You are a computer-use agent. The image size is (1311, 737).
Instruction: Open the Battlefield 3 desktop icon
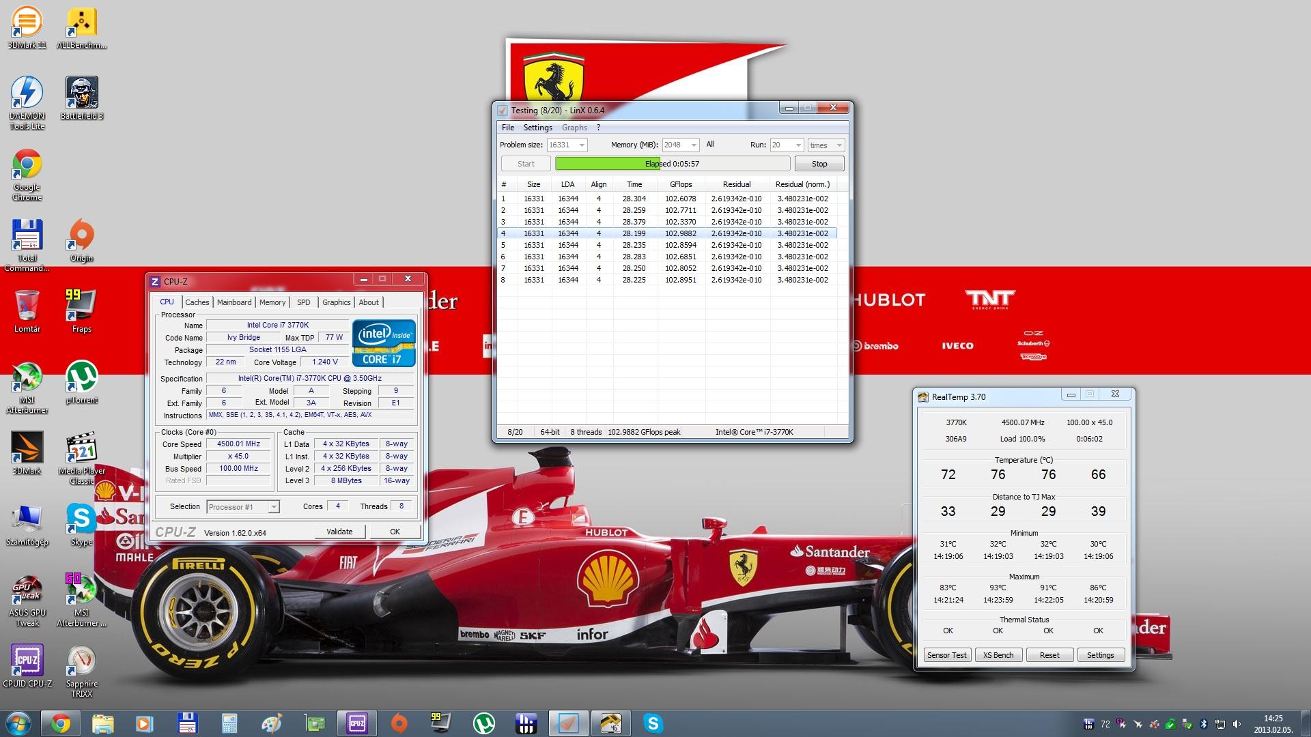point(82,98)
